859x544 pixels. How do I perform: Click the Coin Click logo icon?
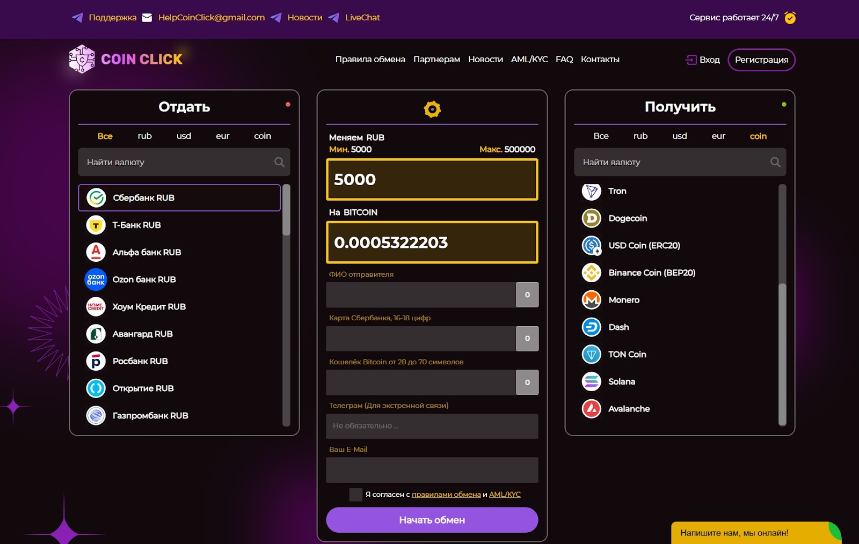82,59
